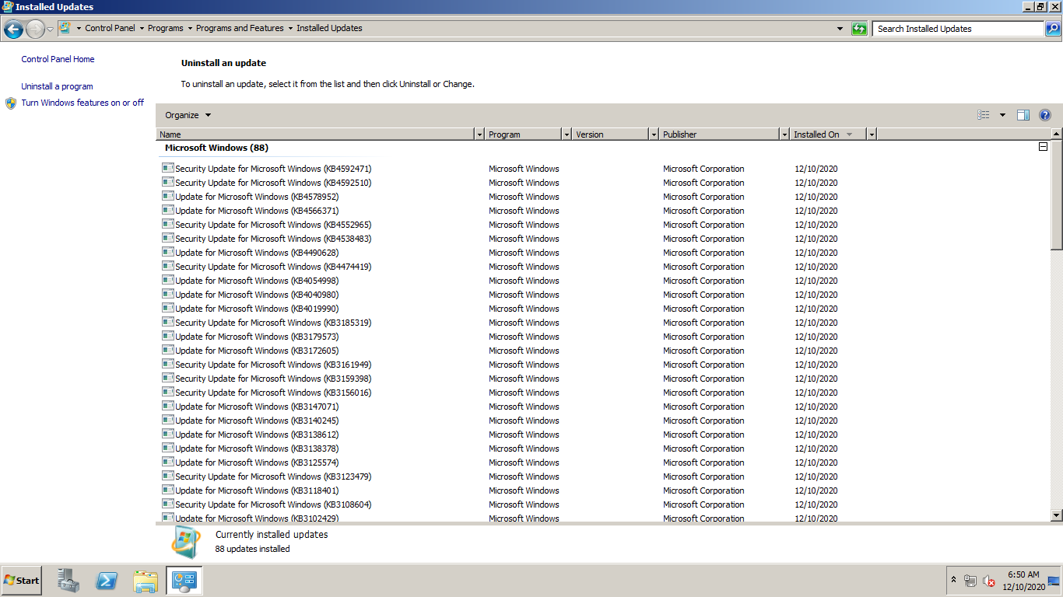Expand the arrow after Programs breadcrumb

point(190,28)
